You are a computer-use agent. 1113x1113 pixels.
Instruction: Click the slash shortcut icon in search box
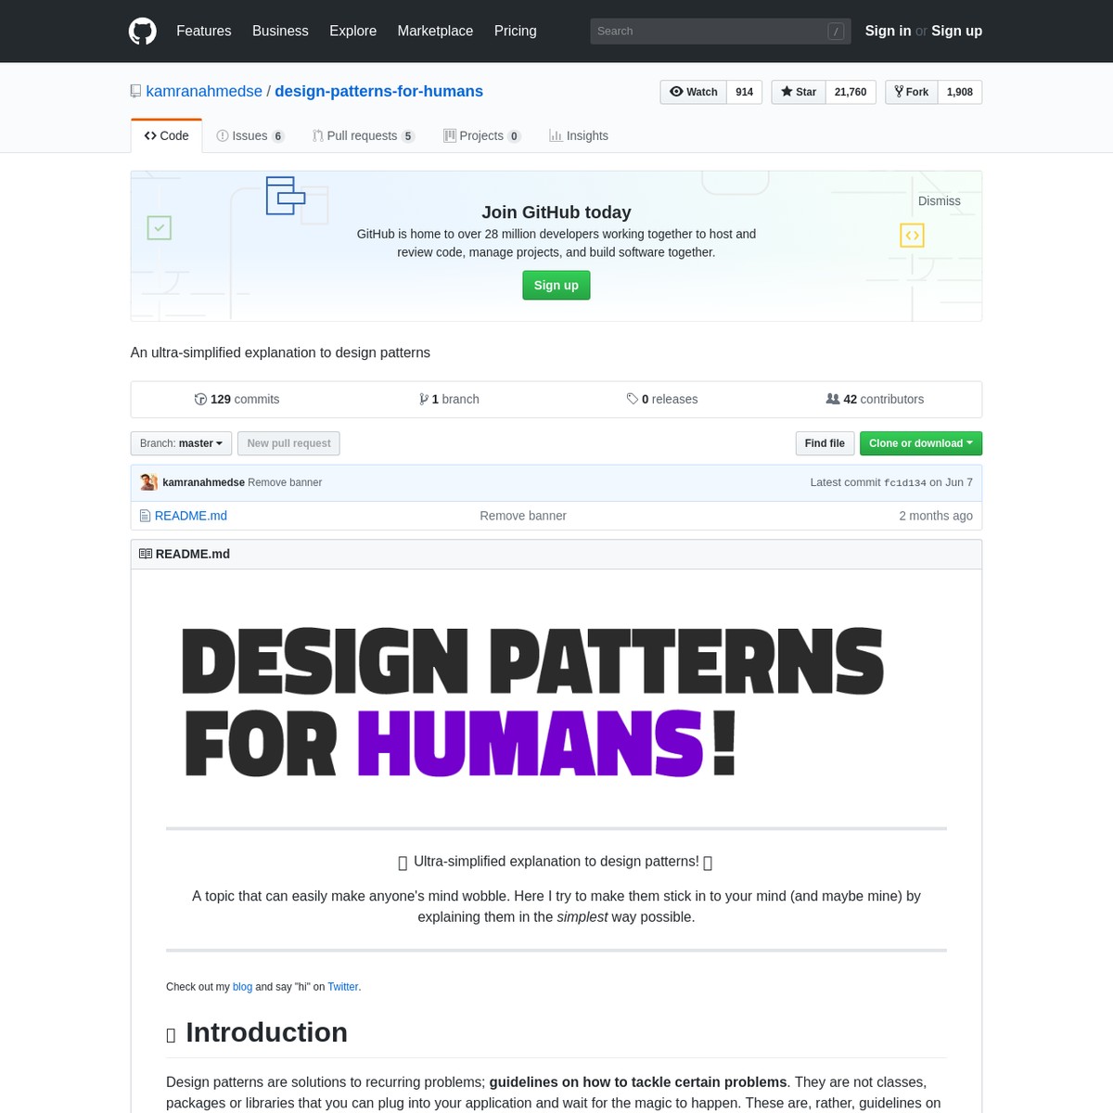click(x=836, y=31)
